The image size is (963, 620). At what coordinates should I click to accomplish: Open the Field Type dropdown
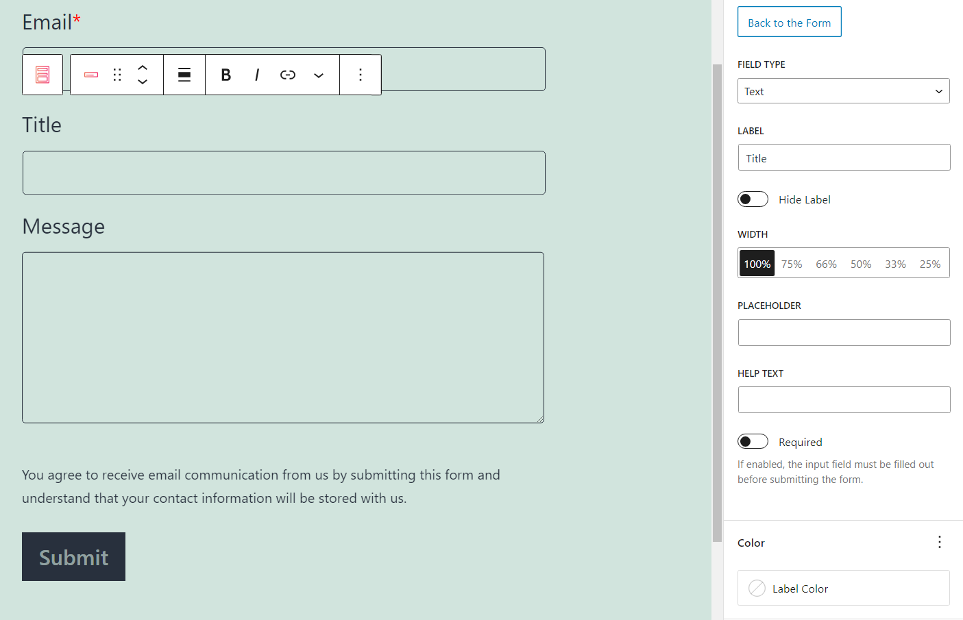click(843, 90)
